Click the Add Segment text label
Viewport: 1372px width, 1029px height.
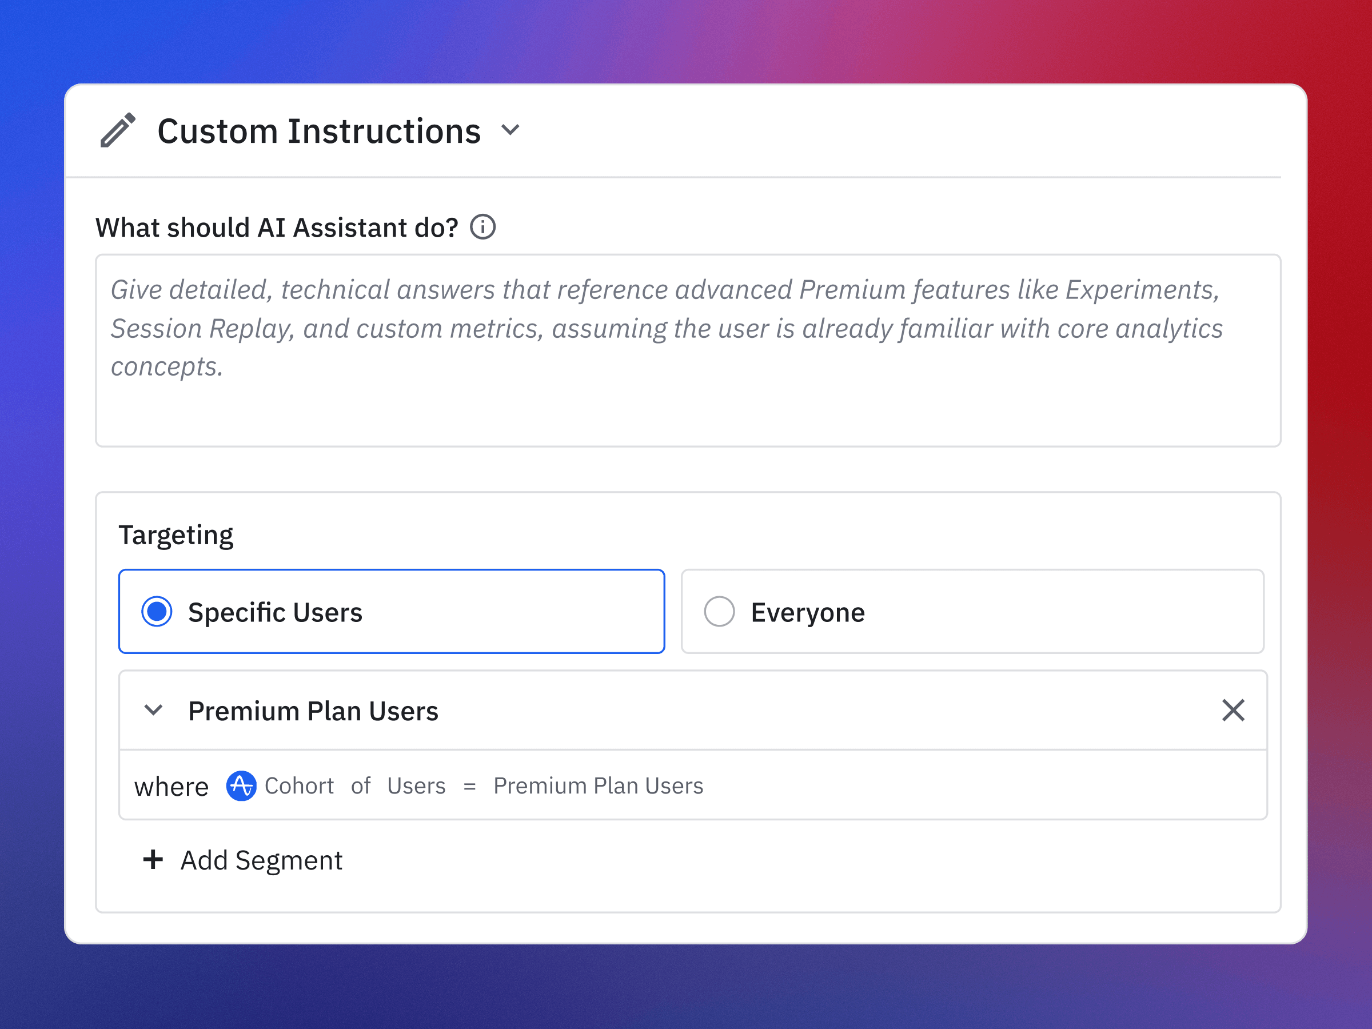coord(261,860)
